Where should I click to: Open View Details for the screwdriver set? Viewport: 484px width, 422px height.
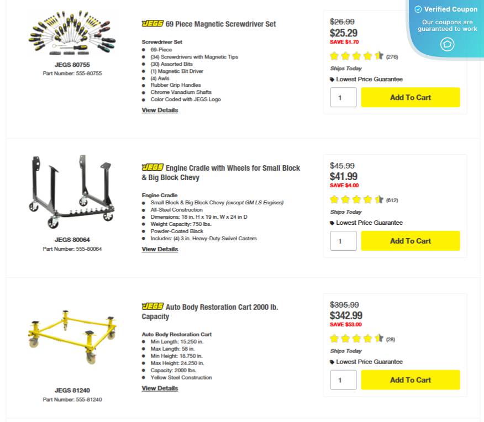click(x=160, y=110)
